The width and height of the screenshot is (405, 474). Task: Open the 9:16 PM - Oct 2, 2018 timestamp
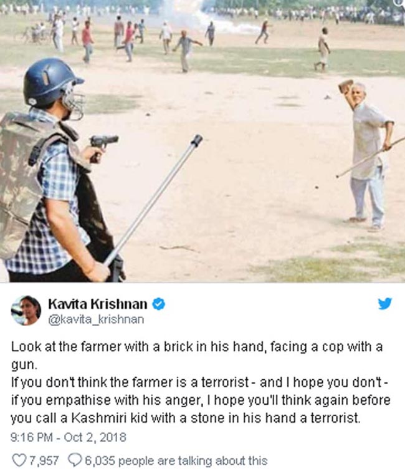click(69, 437)
